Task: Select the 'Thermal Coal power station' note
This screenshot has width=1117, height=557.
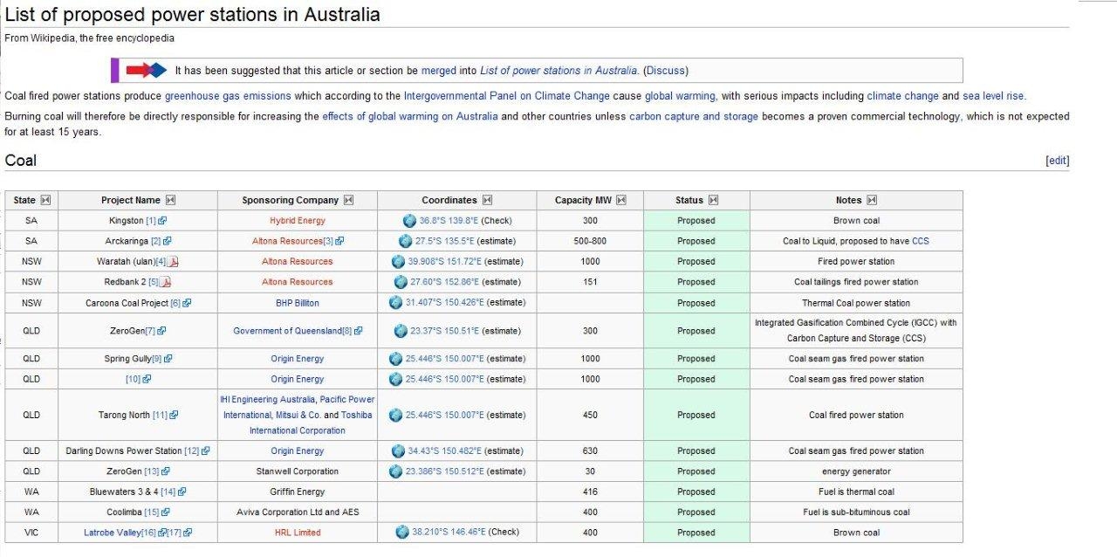Action: tap(856, 303)
